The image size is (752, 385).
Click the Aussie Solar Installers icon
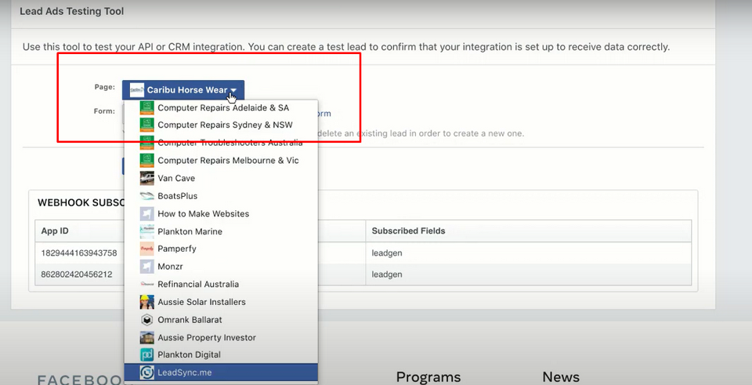tap(146, 302)
